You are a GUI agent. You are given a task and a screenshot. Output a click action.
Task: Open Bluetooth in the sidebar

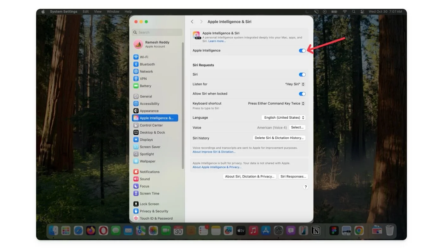coord(155,64)
